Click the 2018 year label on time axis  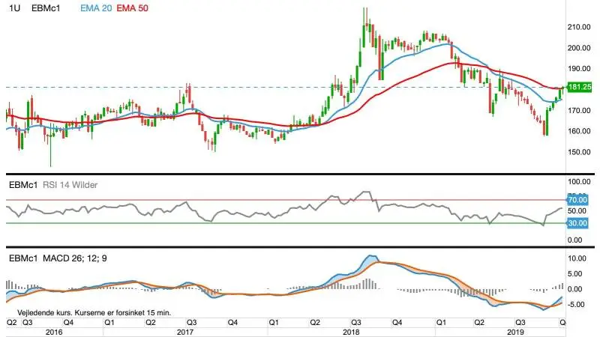pos(351,332)
